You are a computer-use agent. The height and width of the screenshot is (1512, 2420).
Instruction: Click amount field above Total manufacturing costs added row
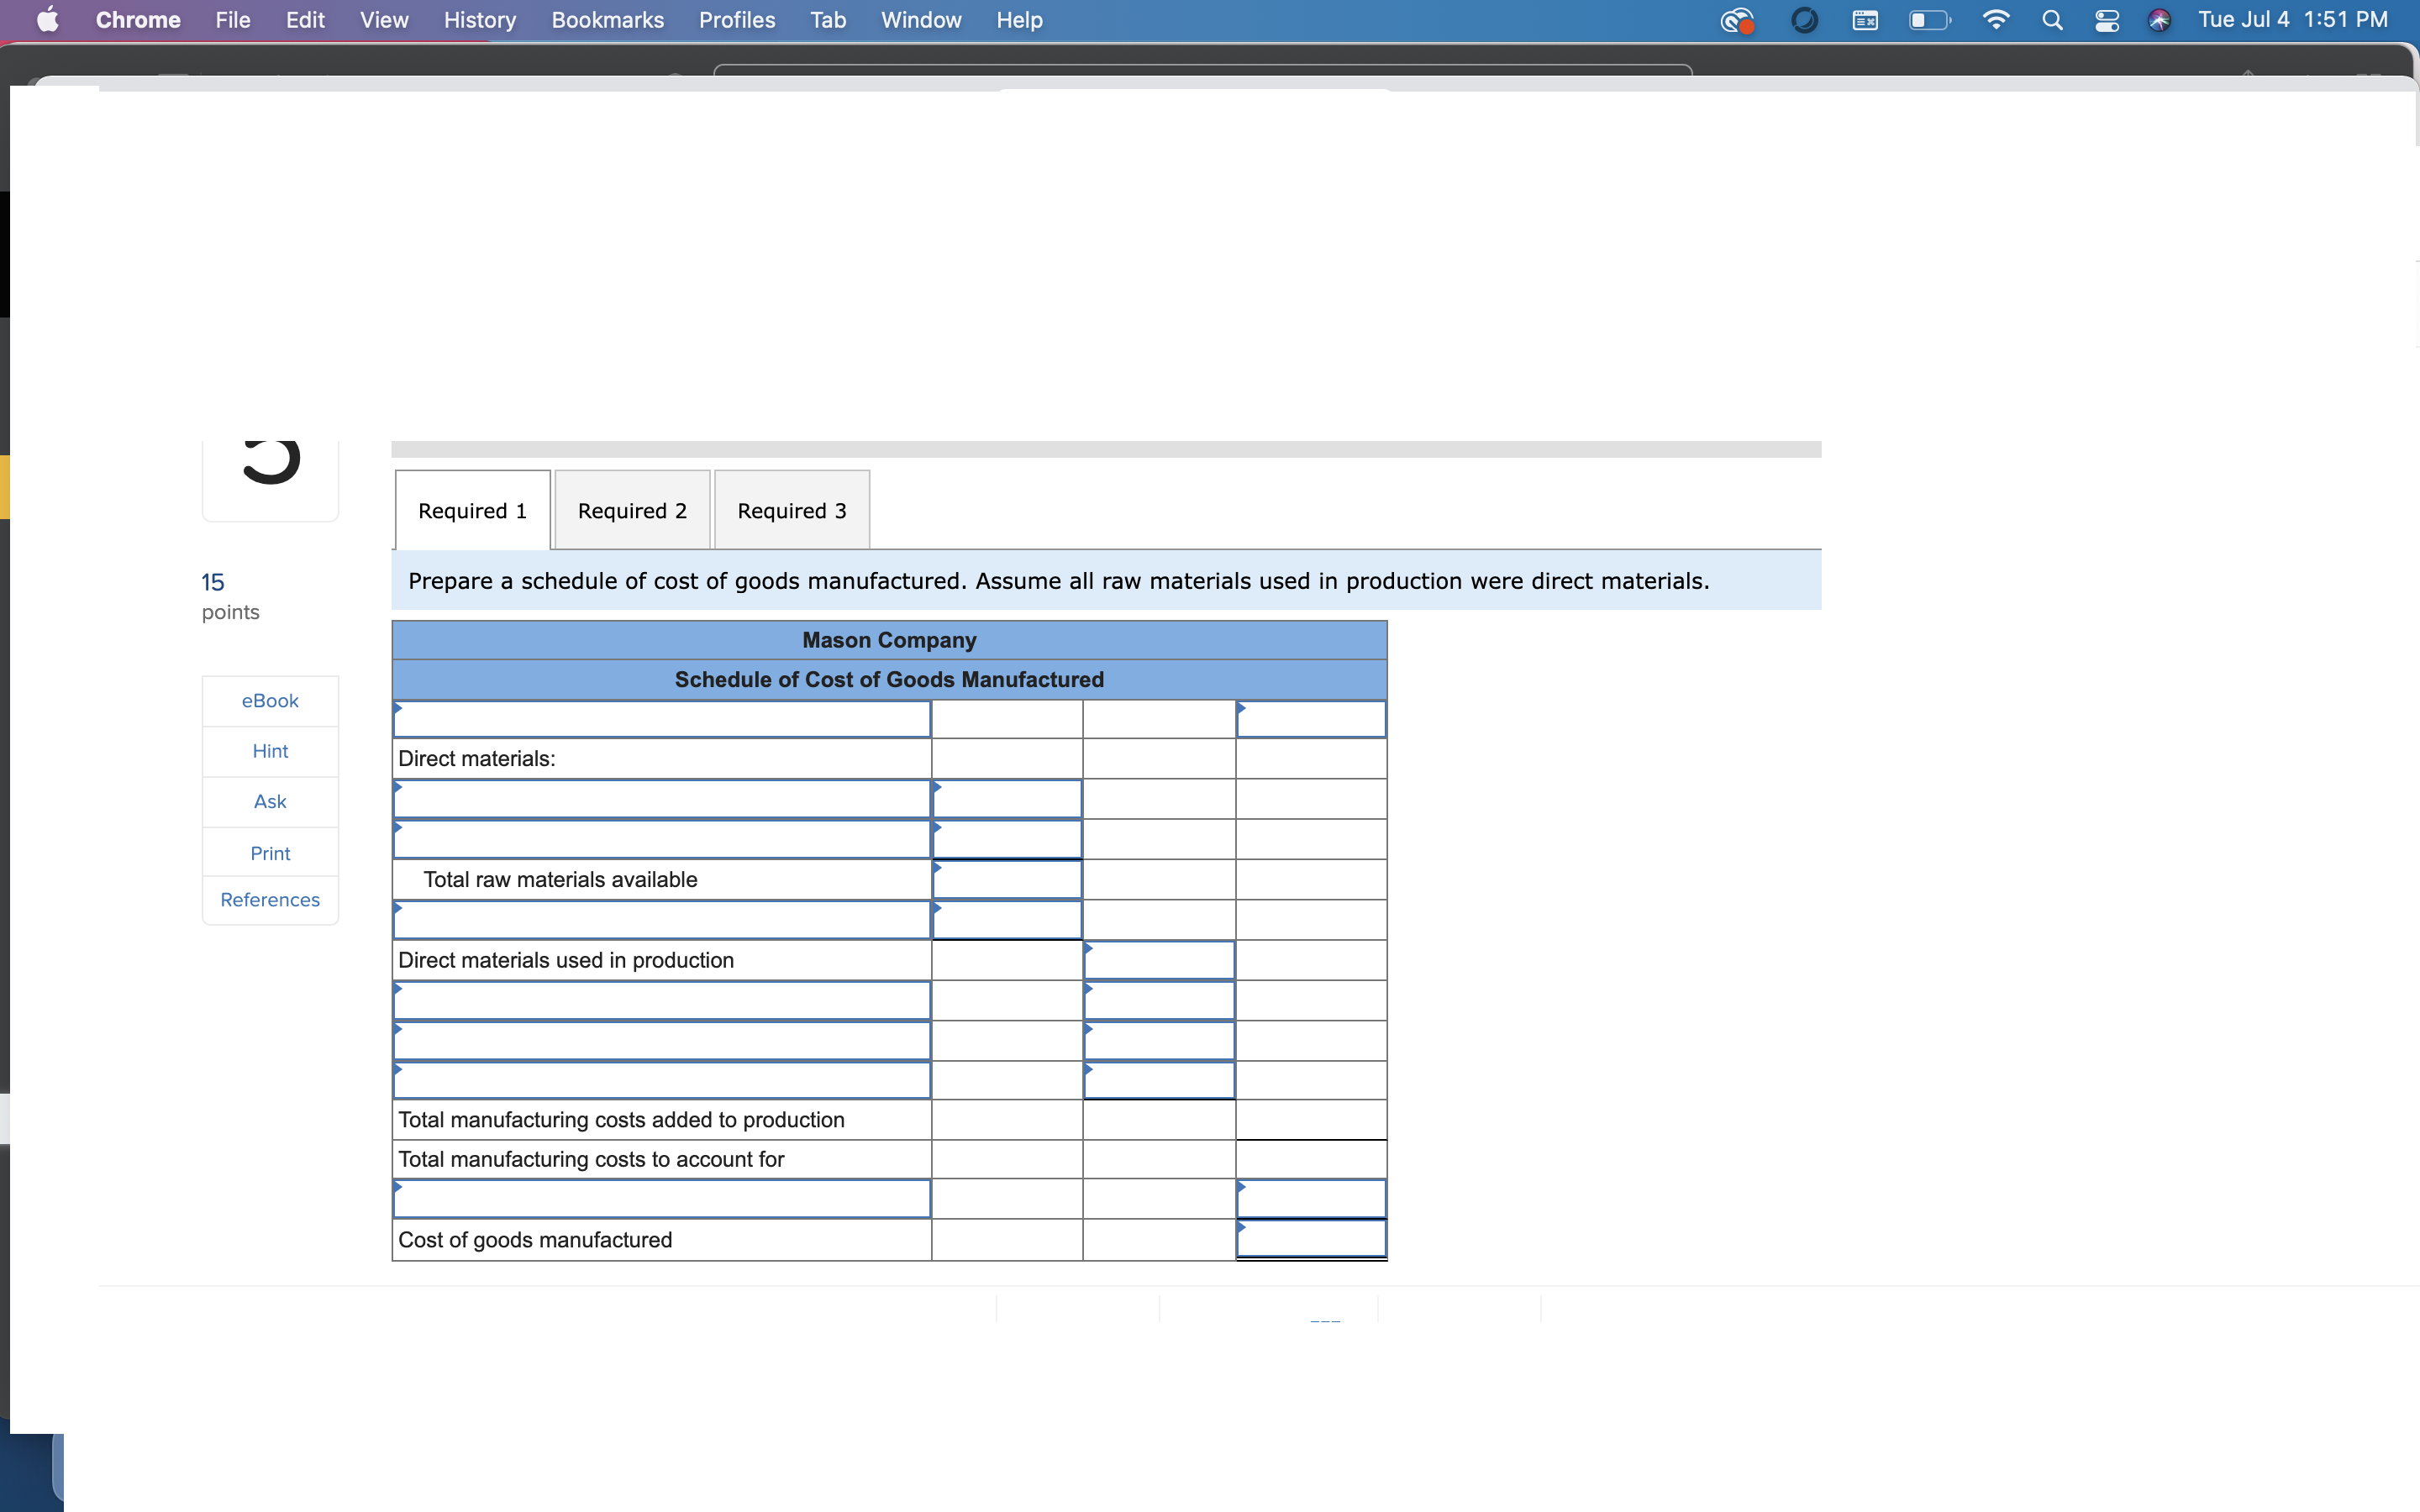(1159, 1080)
